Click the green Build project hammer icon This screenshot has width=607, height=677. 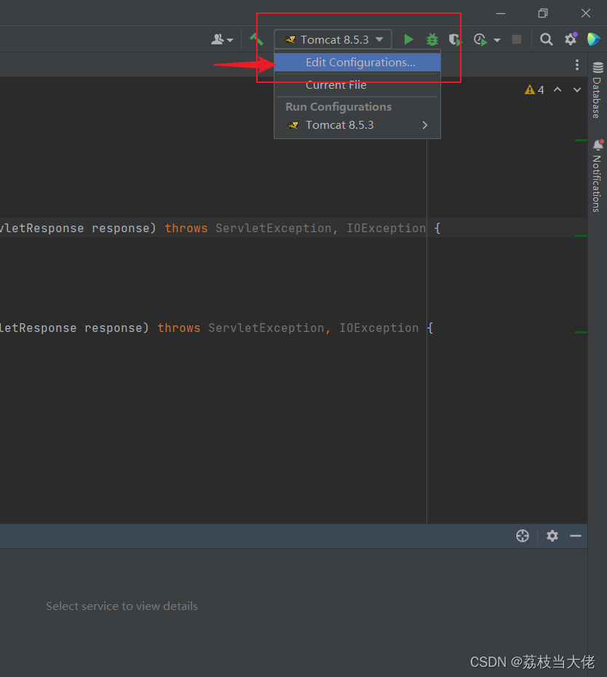pos(256,40)
